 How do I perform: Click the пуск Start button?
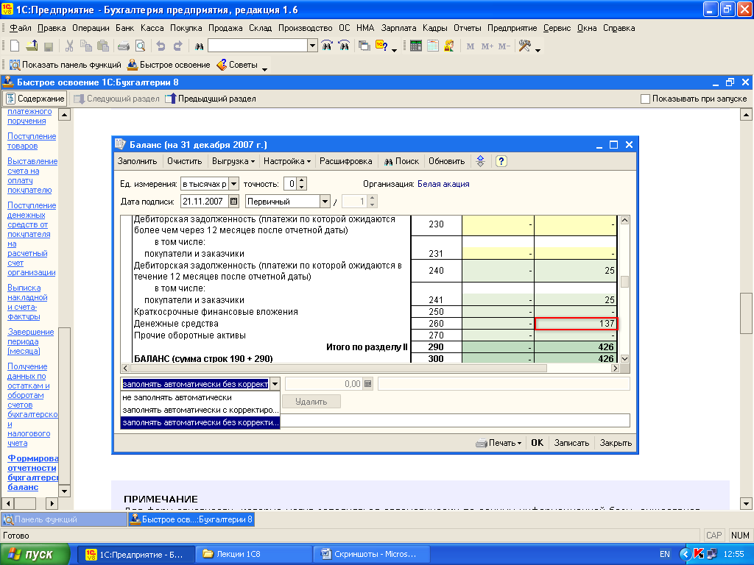[35, 555]
